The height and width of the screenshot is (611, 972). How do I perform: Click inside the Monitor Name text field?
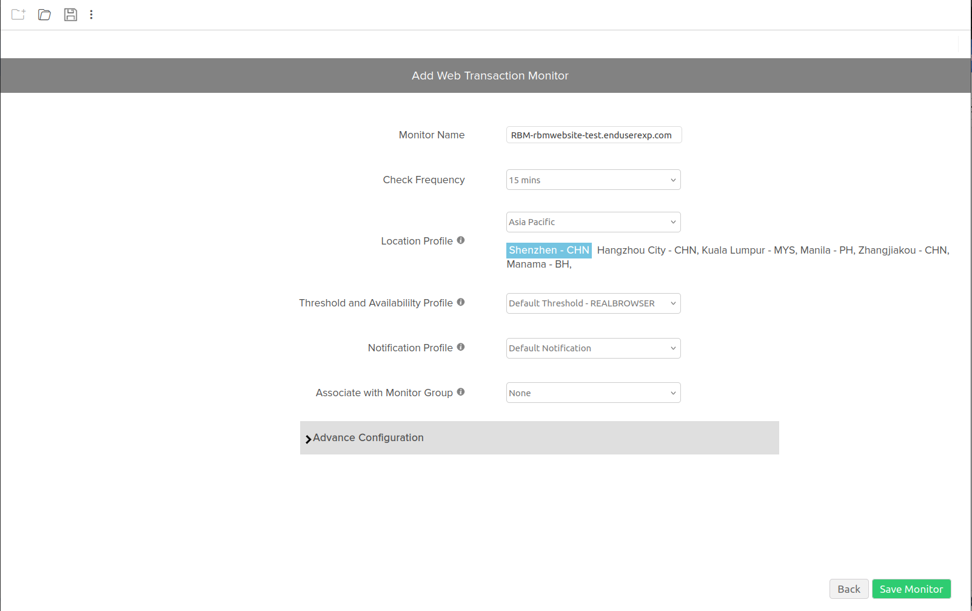[x=593, y=135]
